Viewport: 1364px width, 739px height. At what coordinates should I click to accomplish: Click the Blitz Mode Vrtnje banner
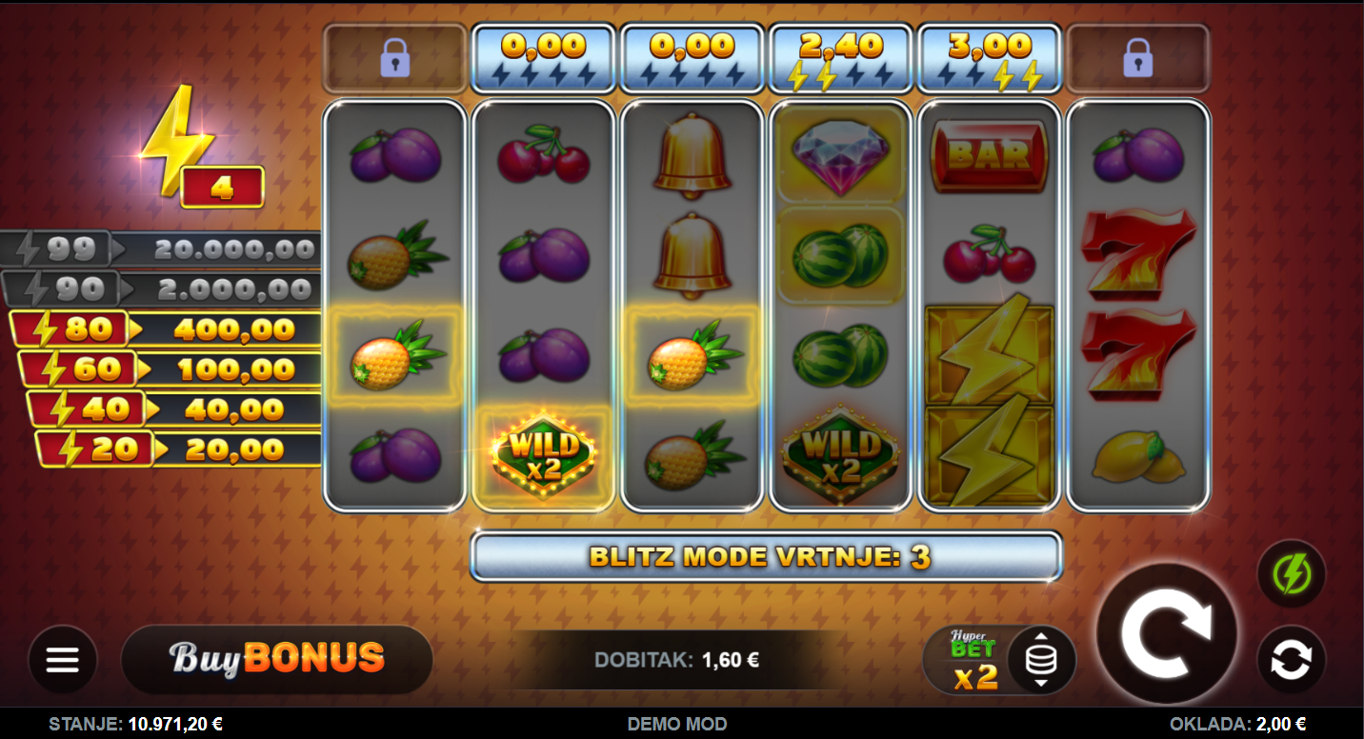767,556
